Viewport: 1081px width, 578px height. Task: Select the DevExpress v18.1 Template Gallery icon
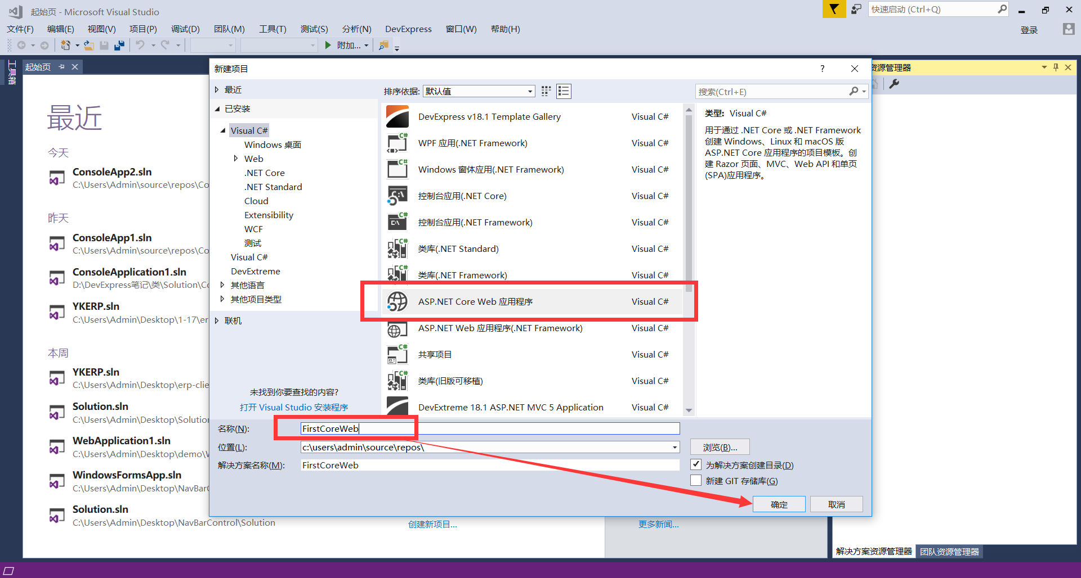coord(397,116)
